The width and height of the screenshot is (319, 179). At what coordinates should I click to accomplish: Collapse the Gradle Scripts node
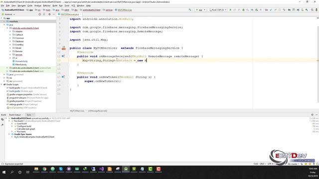click(1, 85)
